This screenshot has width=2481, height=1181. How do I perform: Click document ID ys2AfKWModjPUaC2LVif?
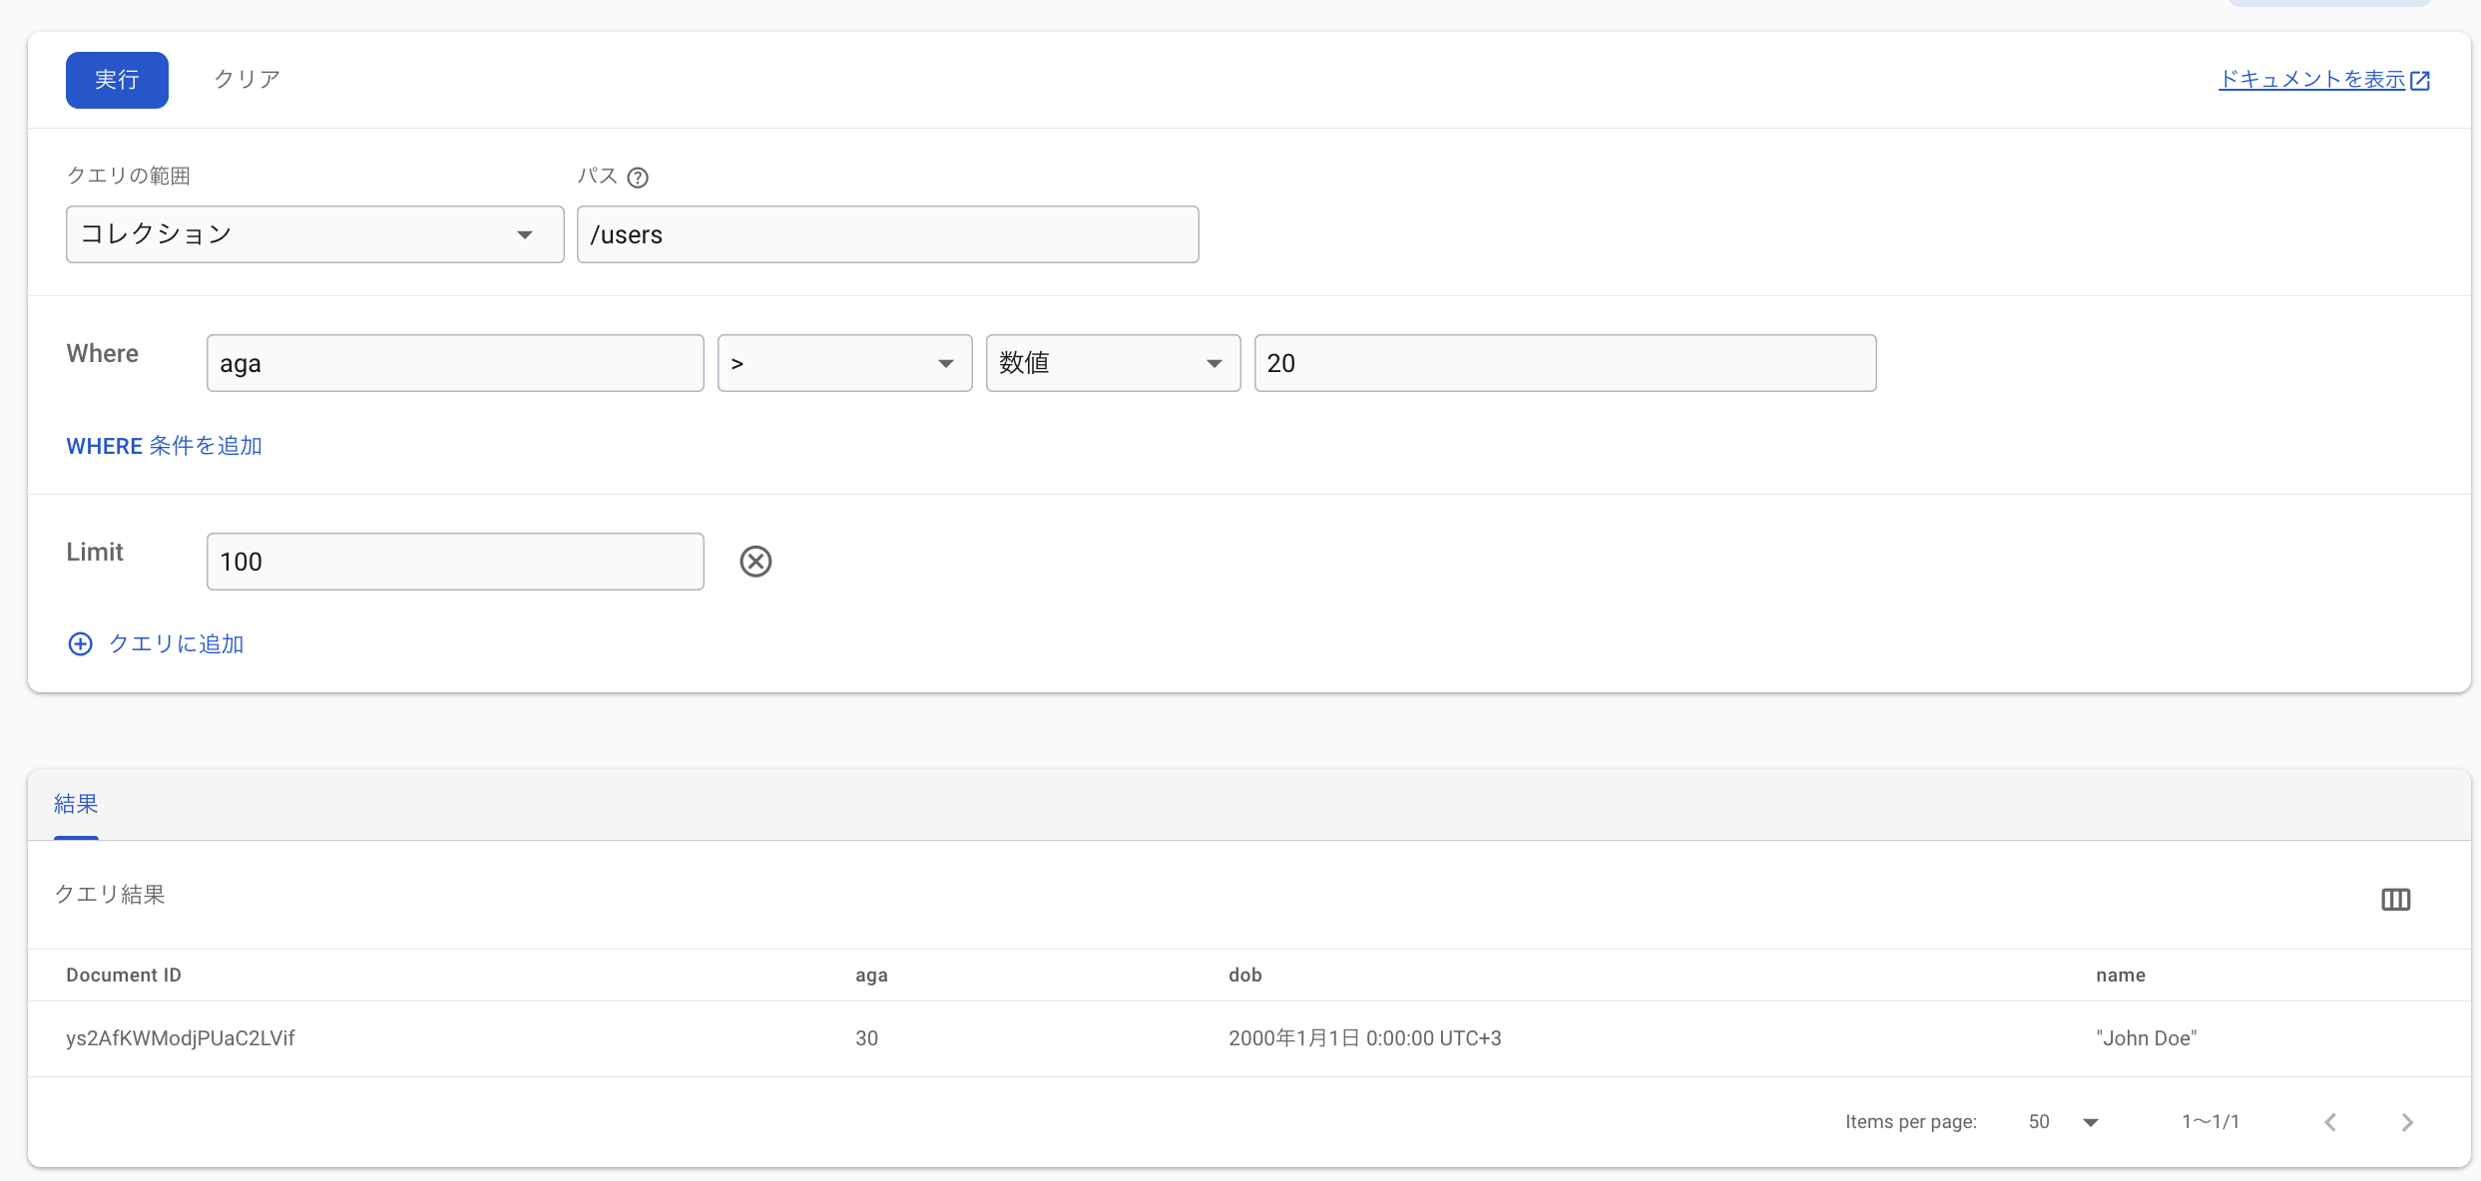pos(181,1038)
